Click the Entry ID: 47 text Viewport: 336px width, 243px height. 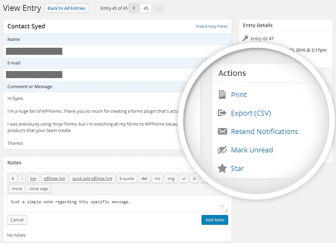(x=262, y=39)
